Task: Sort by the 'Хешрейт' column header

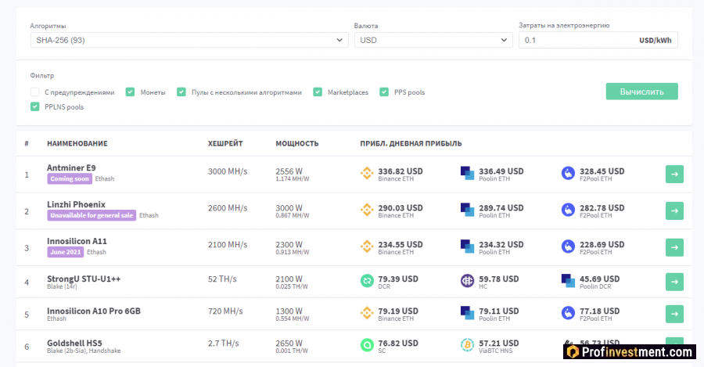Action: pyautogui.click(x=225, y=144)
